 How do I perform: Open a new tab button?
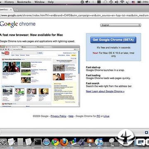(x=16, y=10)
